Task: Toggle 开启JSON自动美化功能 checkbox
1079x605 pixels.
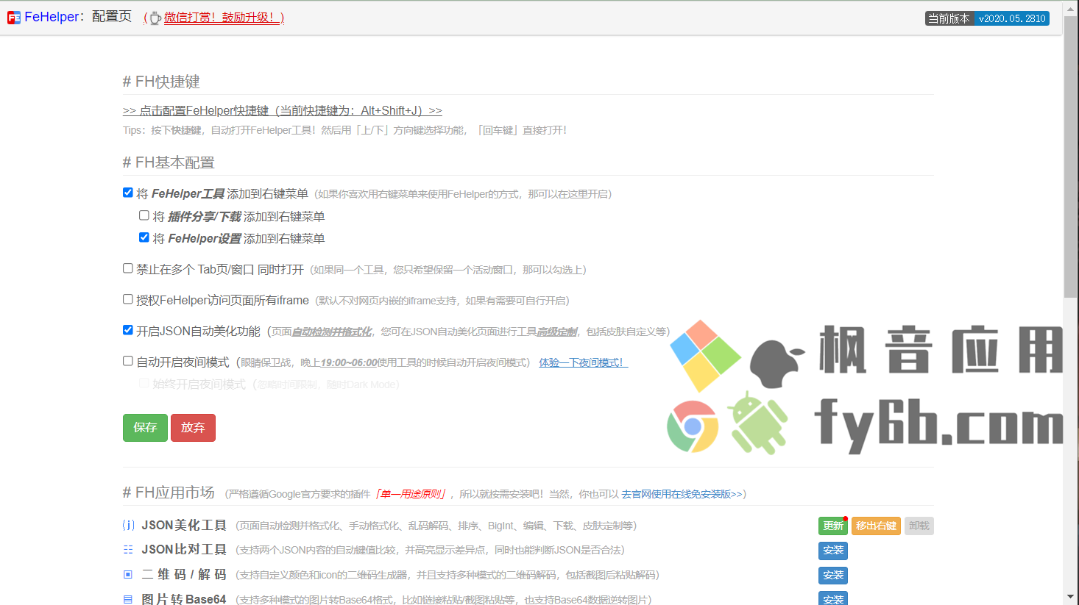Action: tap(128, 330)
